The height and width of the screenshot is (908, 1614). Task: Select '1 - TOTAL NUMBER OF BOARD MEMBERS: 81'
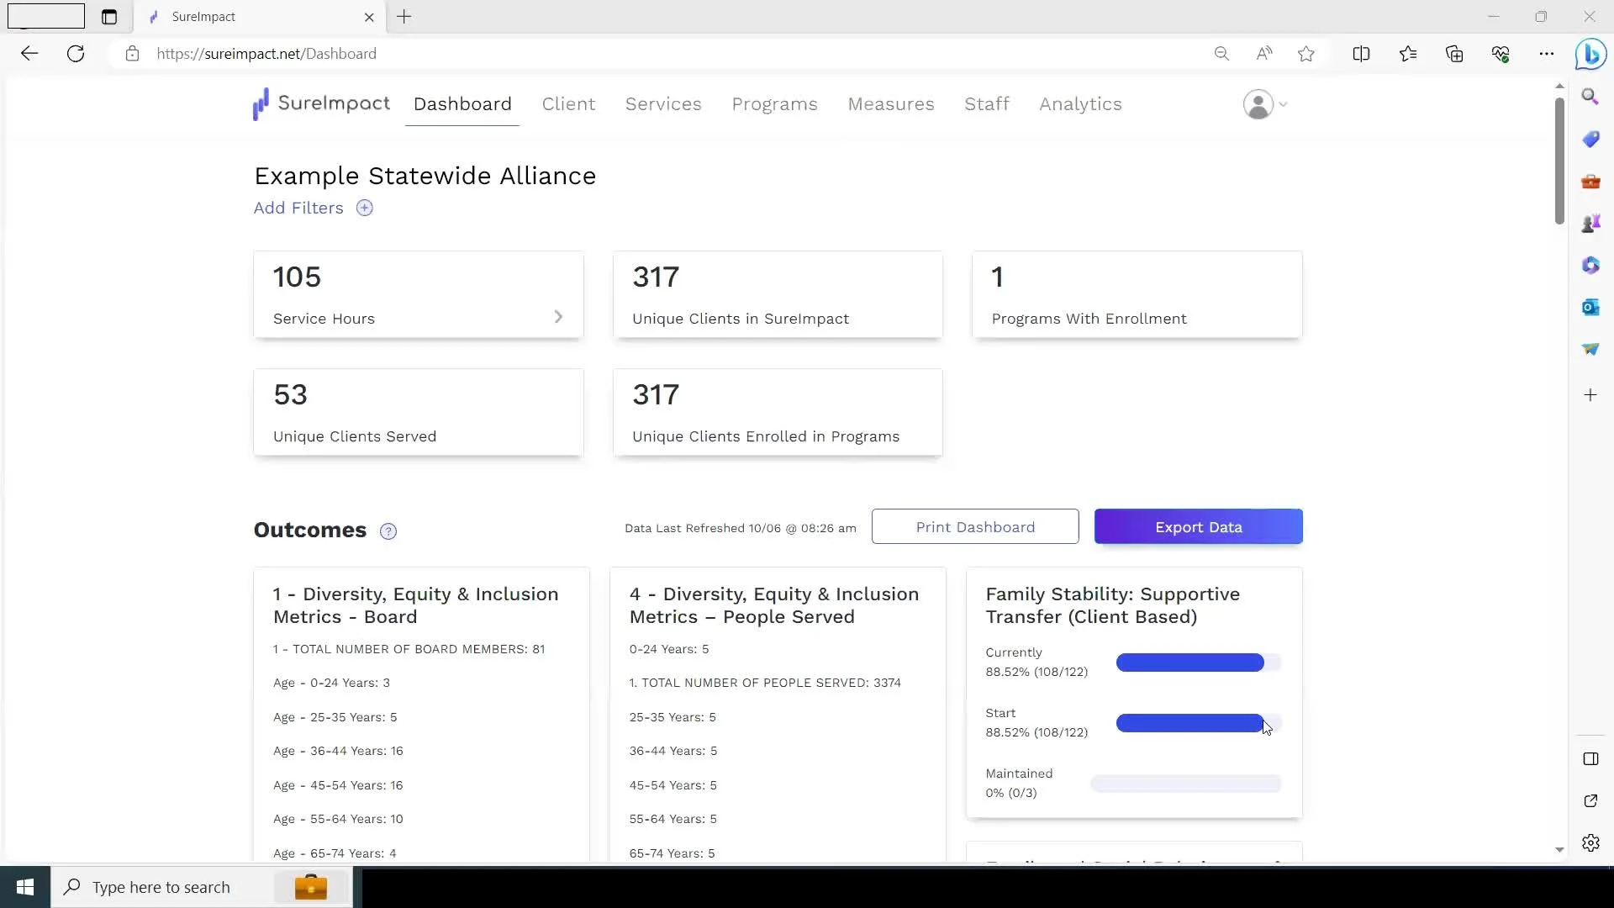409,649
